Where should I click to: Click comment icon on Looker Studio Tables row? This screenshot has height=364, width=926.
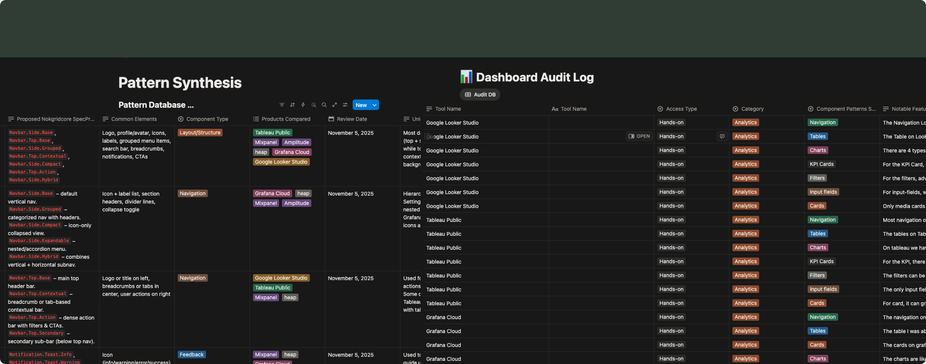point(722,136)
